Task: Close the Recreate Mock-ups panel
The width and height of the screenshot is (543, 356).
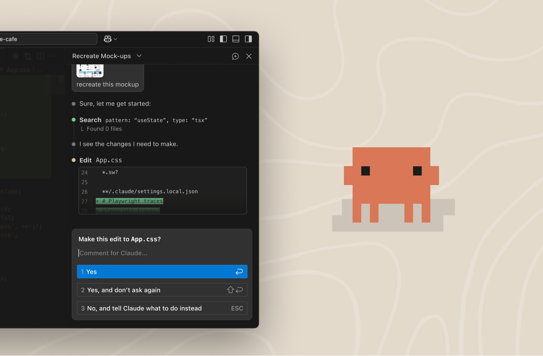Action: 249,56
